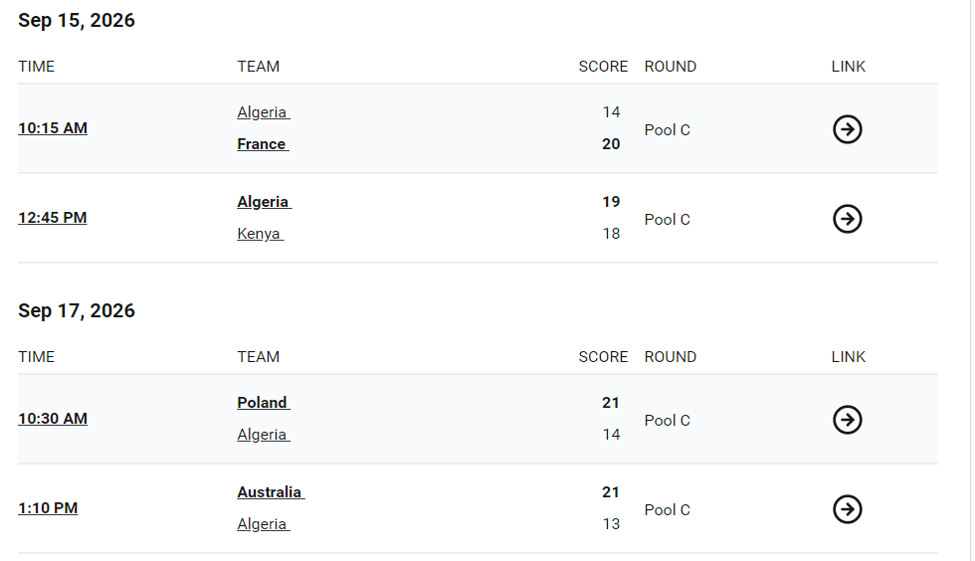Click the vertical scrollbar on the right edge
This screenshot has width=975, height=561.
tap(972, 280)
